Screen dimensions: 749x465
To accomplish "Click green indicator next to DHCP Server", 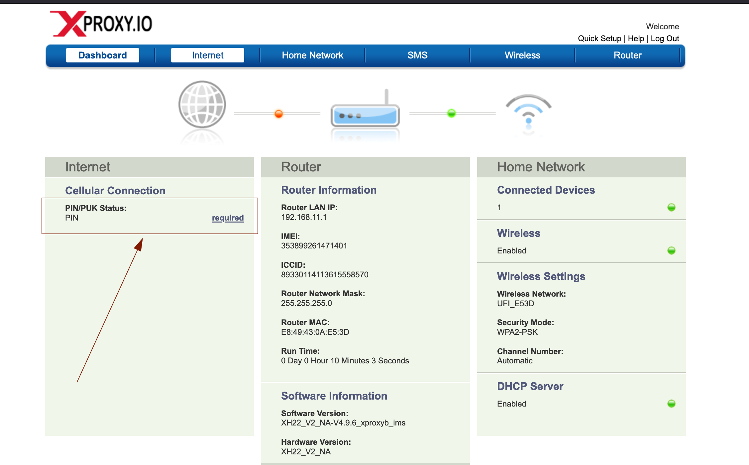I will [671, 404].
